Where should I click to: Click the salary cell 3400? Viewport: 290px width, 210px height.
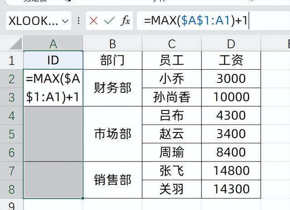(x=231, y=134)
